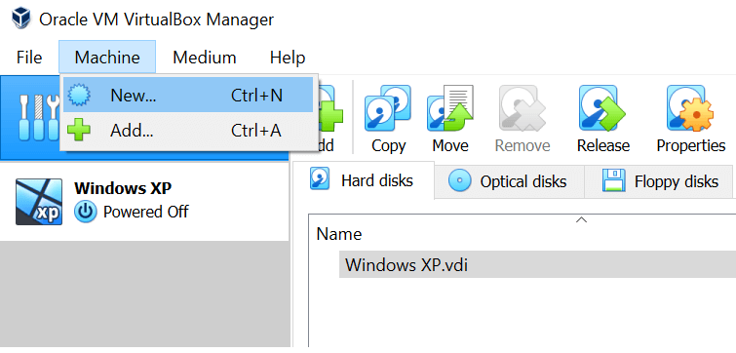Open the Medium menu

(204, 58)
